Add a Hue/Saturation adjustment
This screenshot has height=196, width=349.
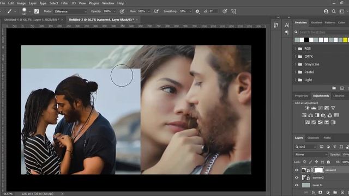click(304, 115)
